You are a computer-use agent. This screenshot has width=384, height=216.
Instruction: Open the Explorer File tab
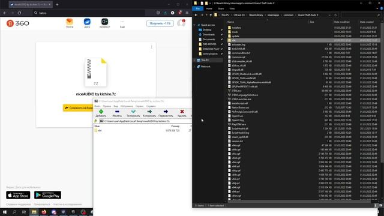coord(198,8)
